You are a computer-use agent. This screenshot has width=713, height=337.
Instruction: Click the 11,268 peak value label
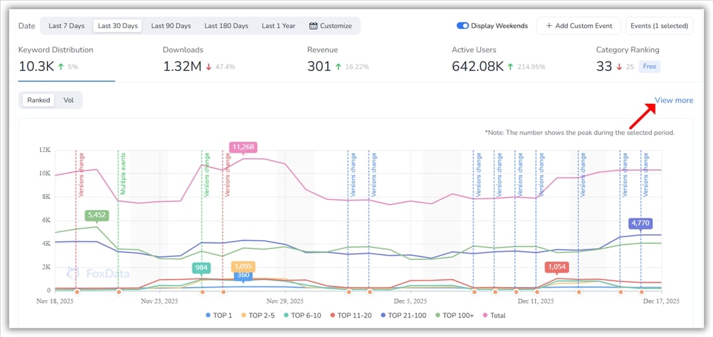243,147
